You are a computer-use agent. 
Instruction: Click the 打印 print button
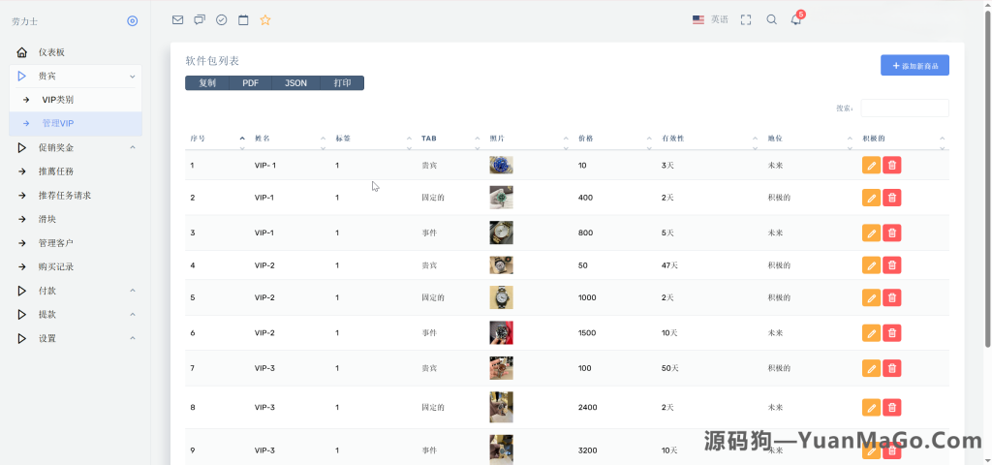pos(342,83)
